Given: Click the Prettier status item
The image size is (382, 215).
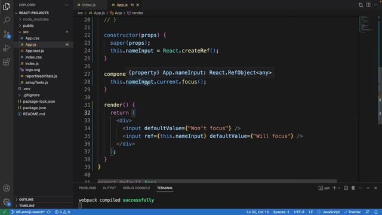Looking at the screenshot, I should (x=352, y=212).
